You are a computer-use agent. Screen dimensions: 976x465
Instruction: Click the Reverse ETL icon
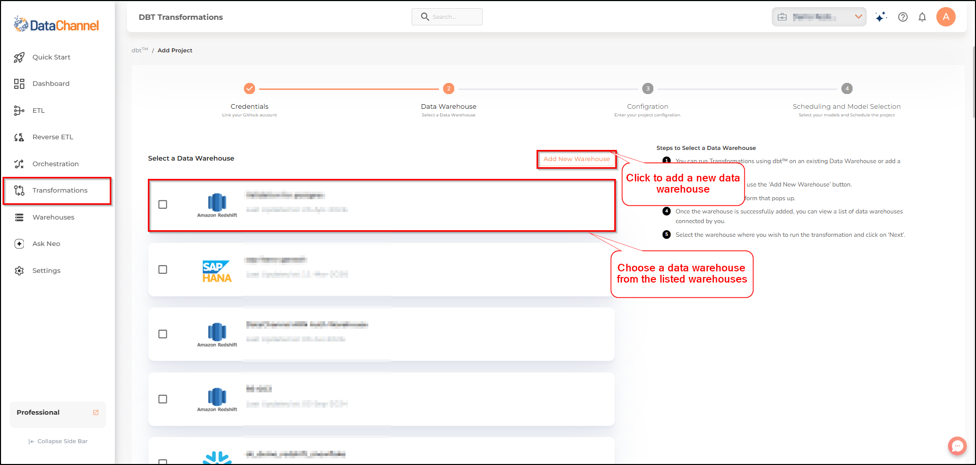(19, 137)
